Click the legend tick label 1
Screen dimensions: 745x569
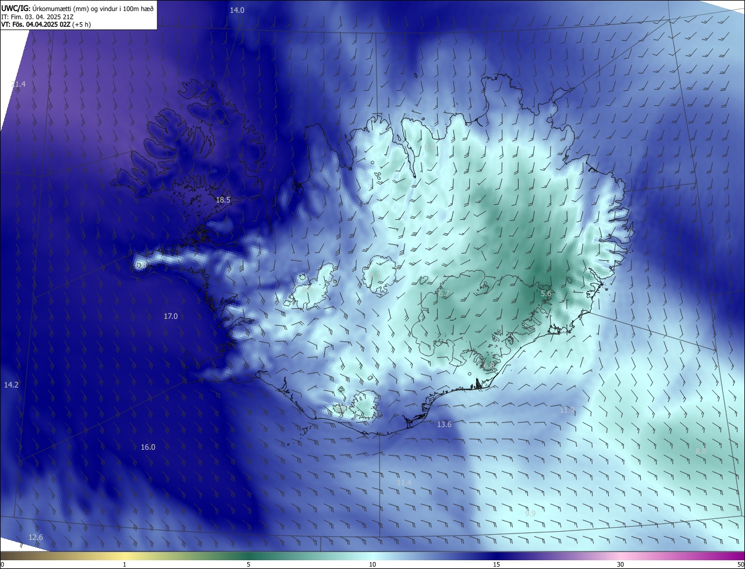[x=125, y=564]
